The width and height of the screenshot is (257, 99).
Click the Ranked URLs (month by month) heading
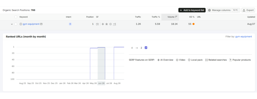click(x=26, y=37)
